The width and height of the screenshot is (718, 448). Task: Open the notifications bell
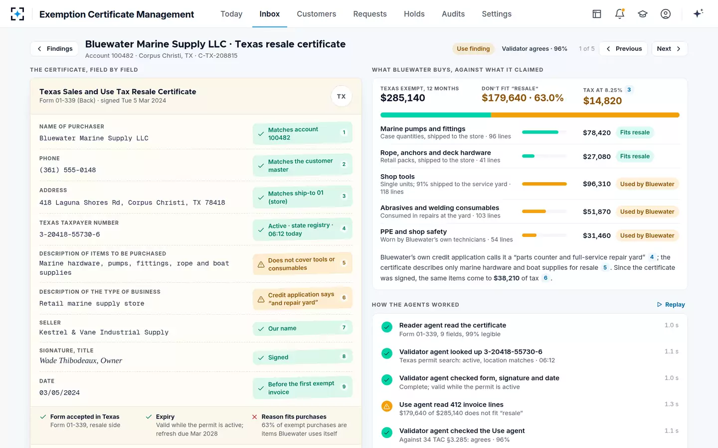tap(620, 14)
